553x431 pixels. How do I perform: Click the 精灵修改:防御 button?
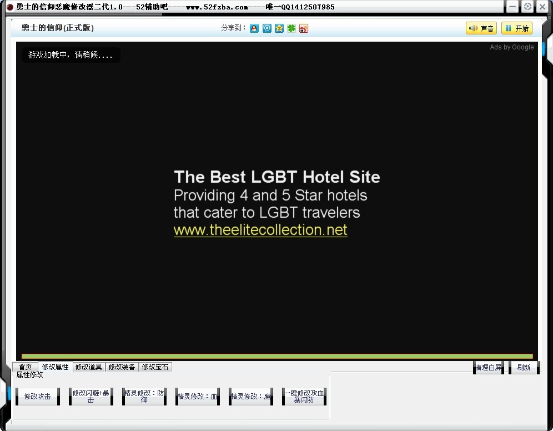tap(144, 397)
